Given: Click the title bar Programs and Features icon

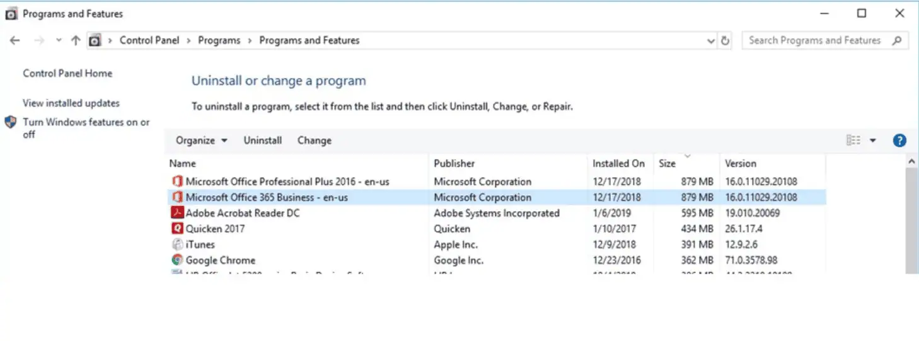Looking at the screenshot, I should (x=11, y=14).
